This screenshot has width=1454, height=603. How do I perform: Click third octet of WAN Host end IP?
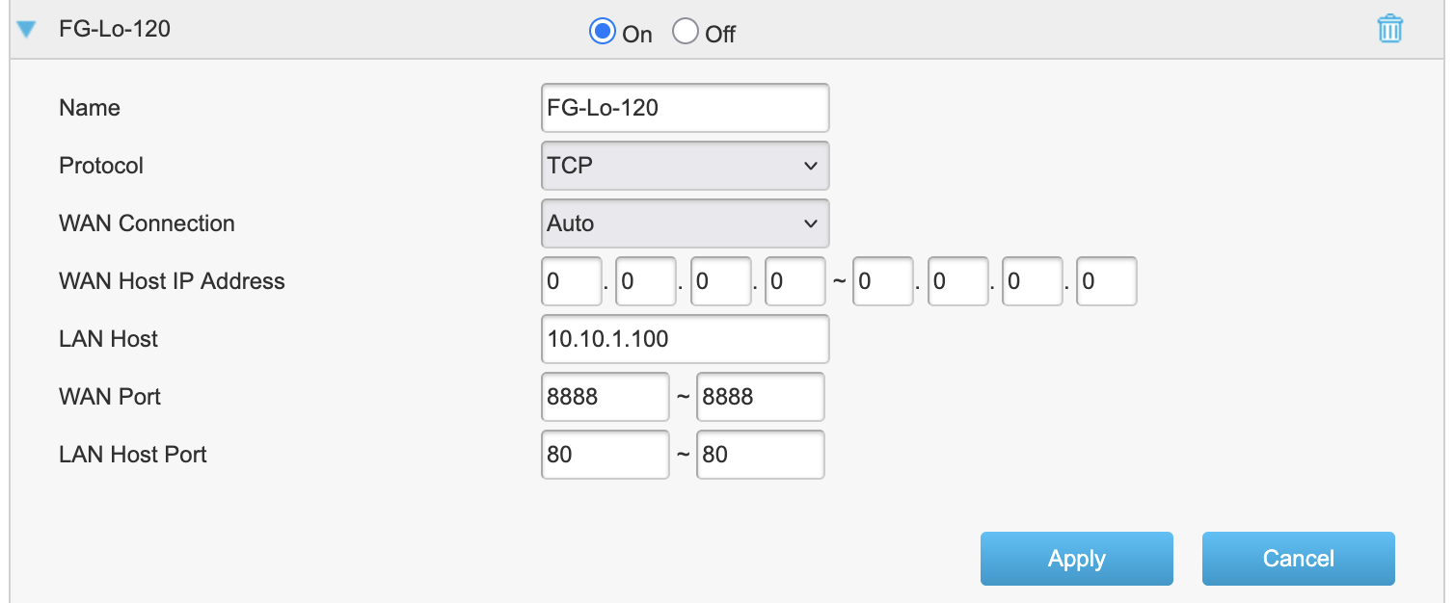(x=1032, y=281)
